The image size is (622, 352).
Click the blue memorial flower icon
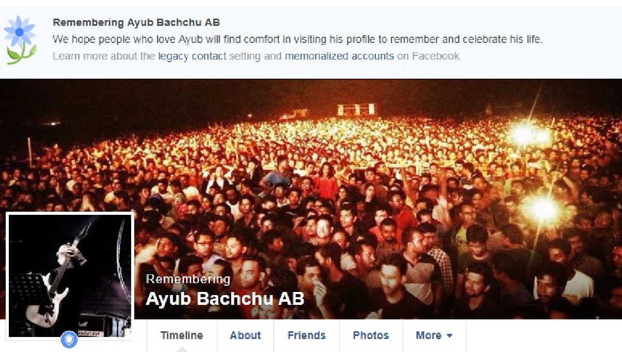(x=21, y=40)
